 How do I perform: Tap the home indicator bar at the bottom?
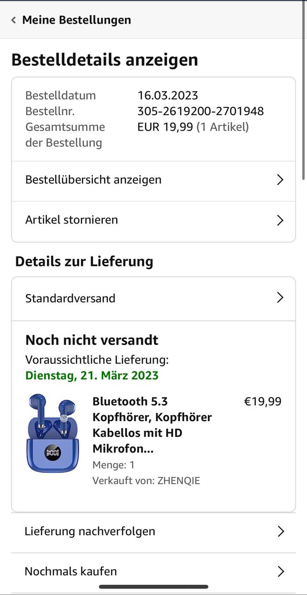pos(153,587)
